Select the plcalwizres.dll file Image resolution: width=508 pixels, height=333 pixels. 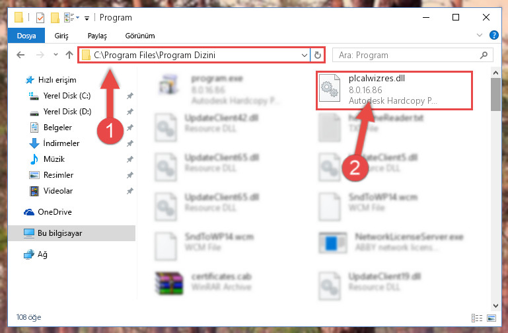point(394,91)
